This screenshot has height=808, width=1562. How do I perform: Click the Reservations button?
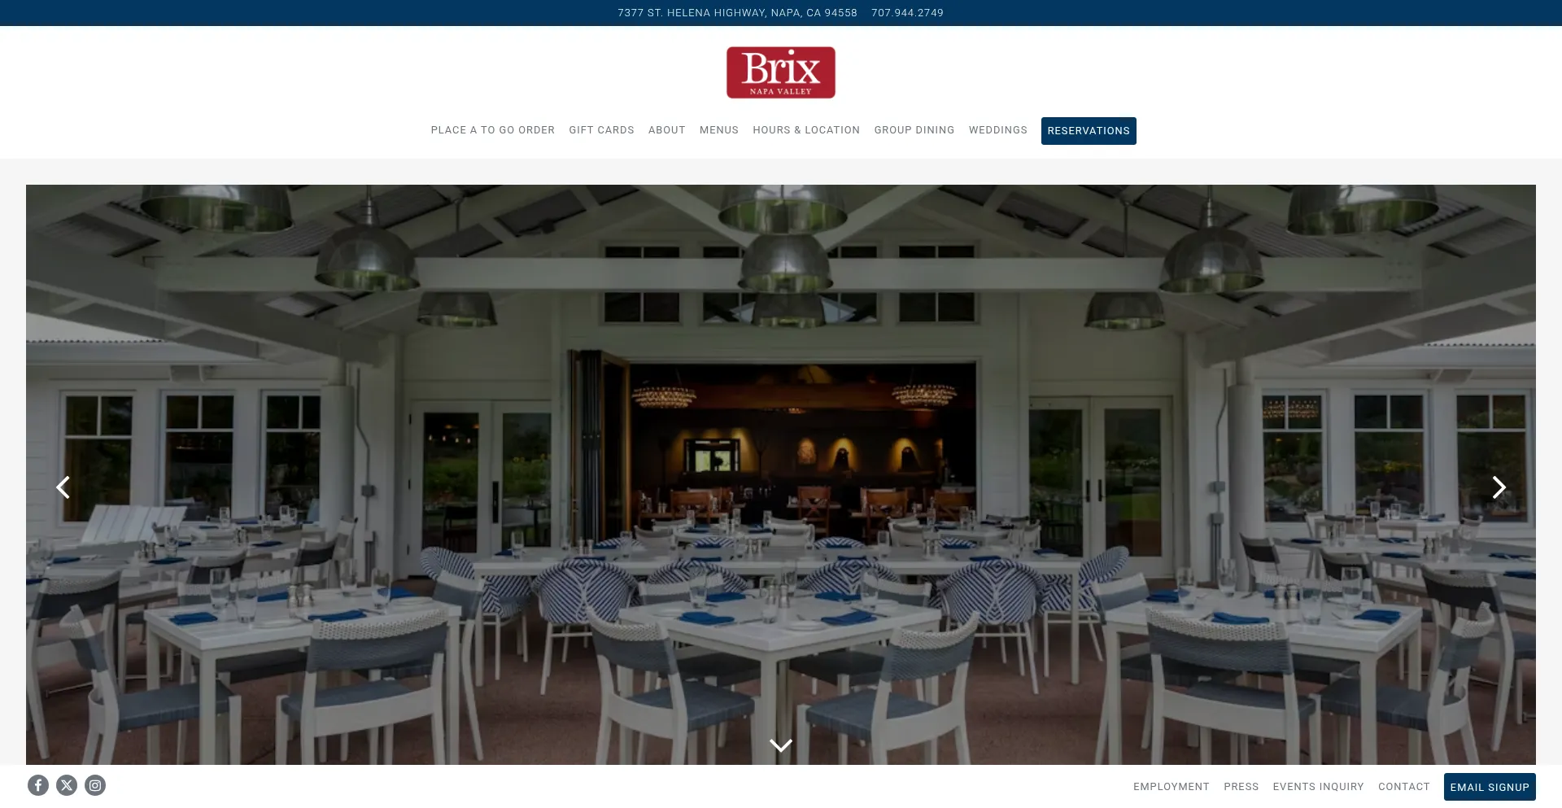click(1089, 131)
